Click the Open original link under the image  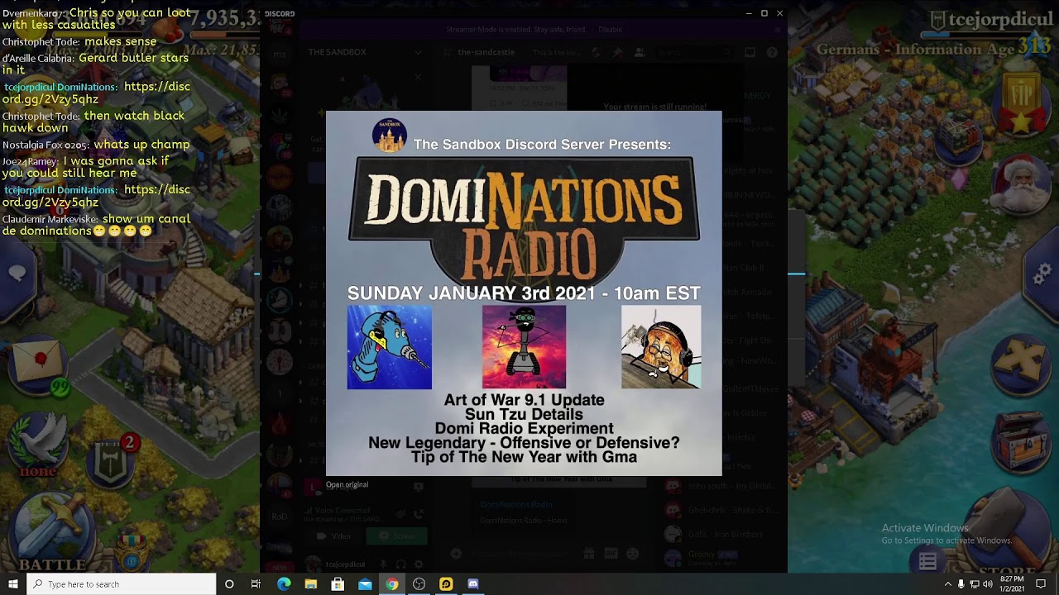pyautogui.click(x=347, y=485)
